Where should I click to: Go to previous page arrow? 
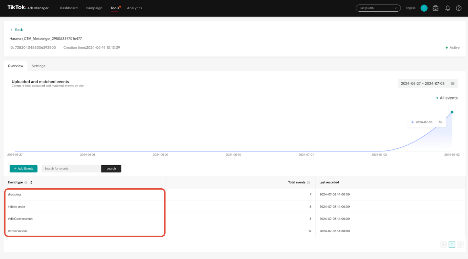444,245
